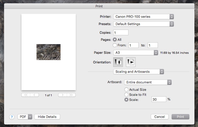Go to next page in preview
Viewport: 198px width, 127px height.
(x=62, y=95)
